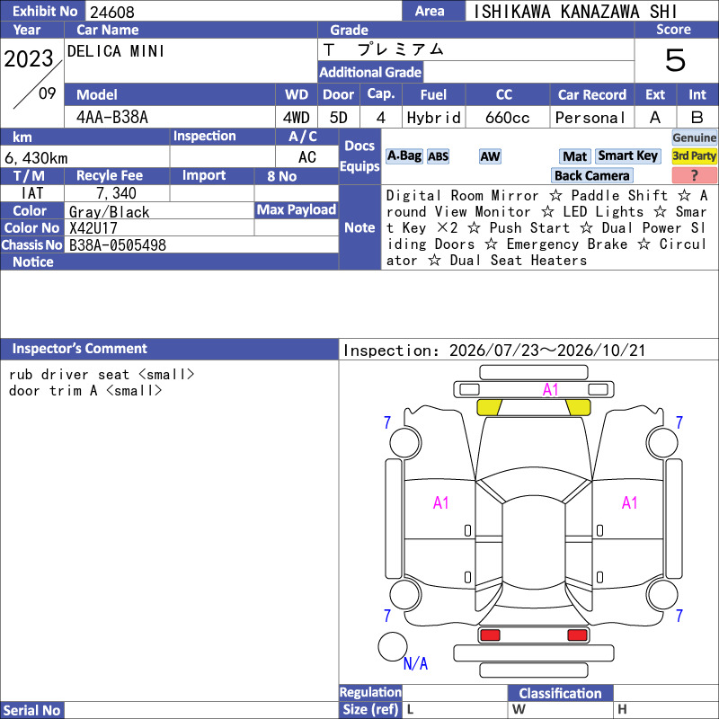This screenshot has width=719, height=719.
Task: Click the capacity value 4
Action: click(380, 118)
